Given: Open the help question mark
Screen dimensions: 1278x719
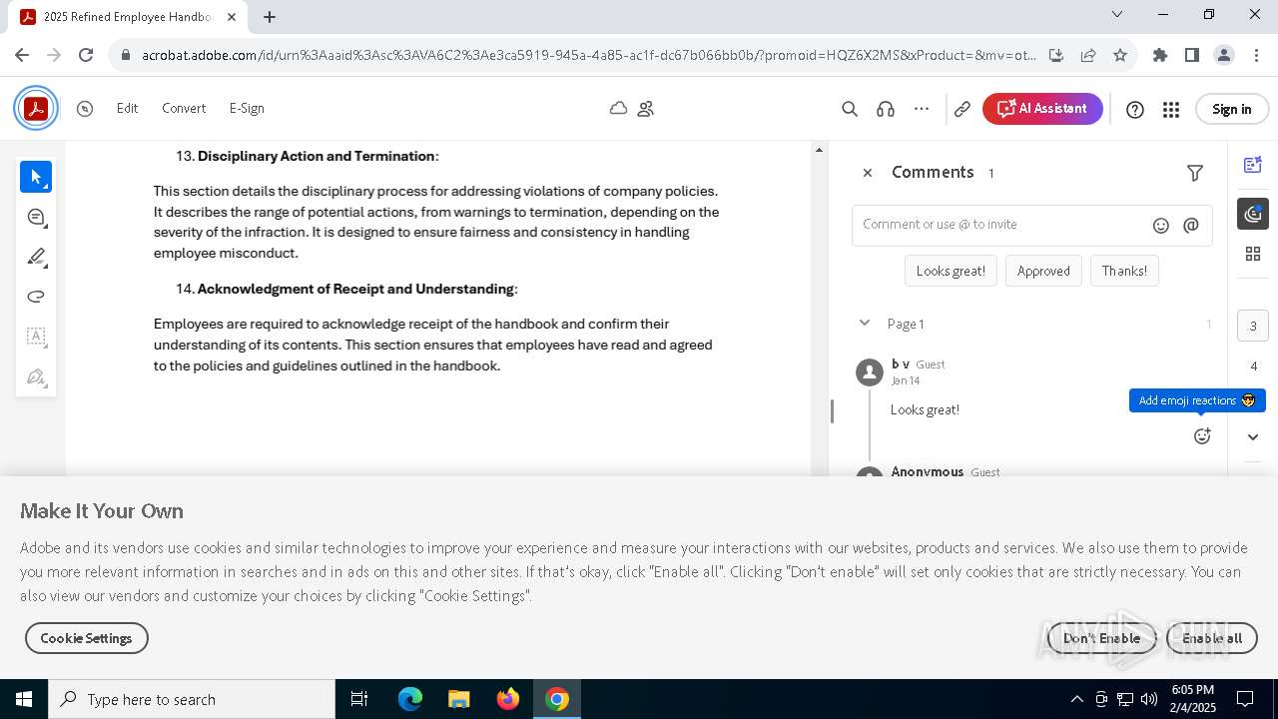Looking at the screenshot, I should pyautogui.click(x=1135, y=109).
